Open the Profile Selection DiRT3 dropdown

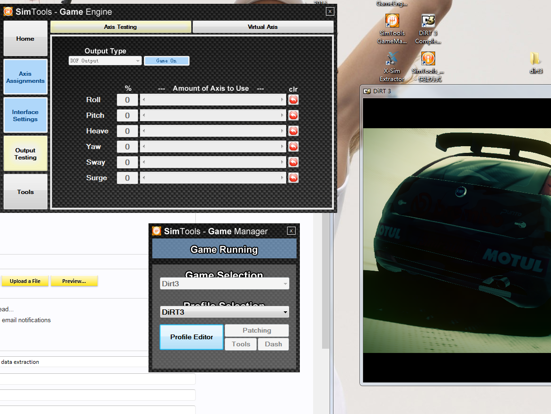[x=225, y=312]
